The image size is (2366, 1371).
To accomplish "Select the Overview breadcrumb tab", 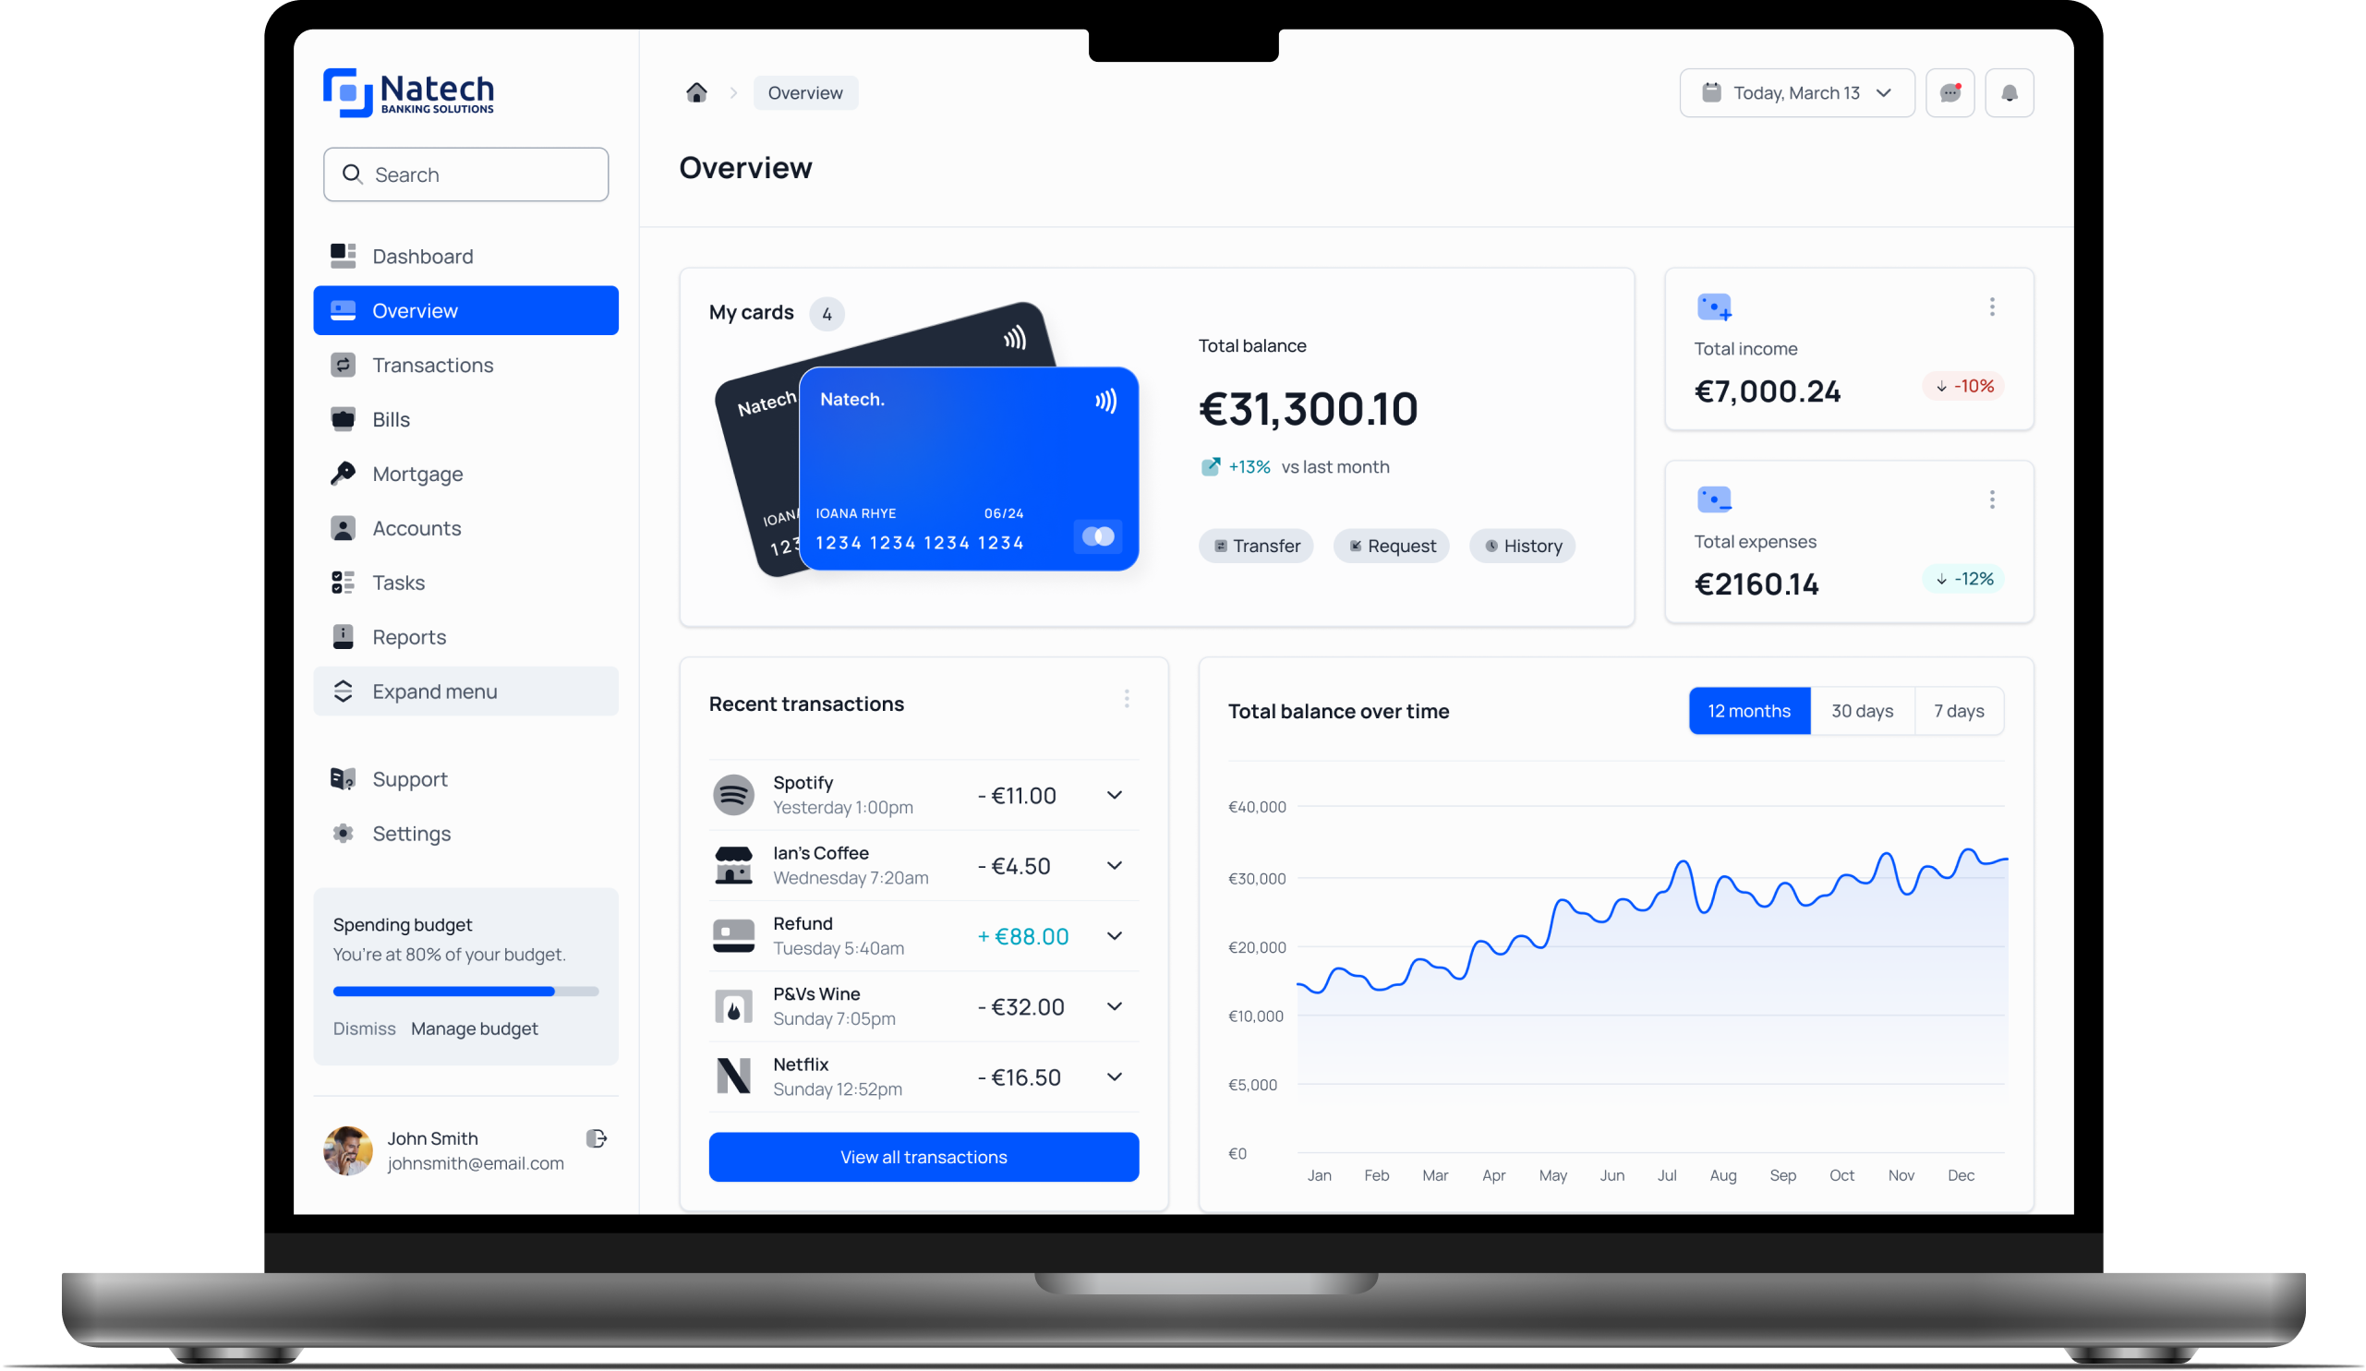I will tap(804, 93).
